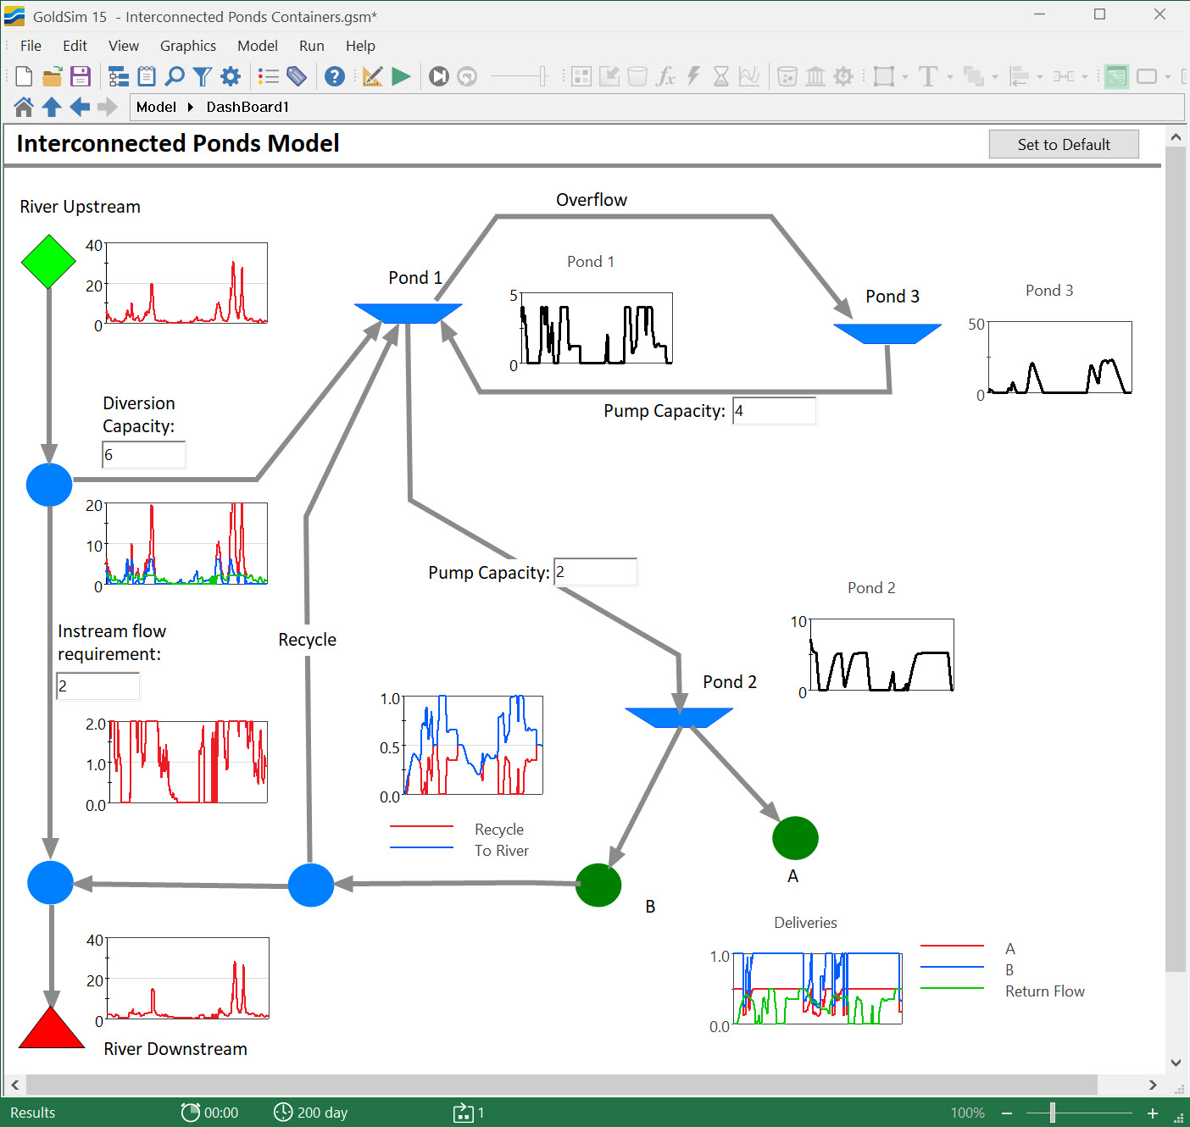Viewport: 1190px width, 1127px height.
Task: Navigate to the Home container
Action: tap(23, 107)
